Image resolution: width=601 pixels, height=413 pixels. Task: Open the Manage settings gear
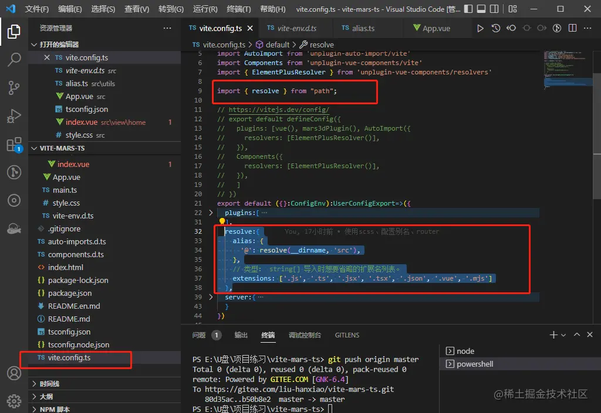point(14,401)
